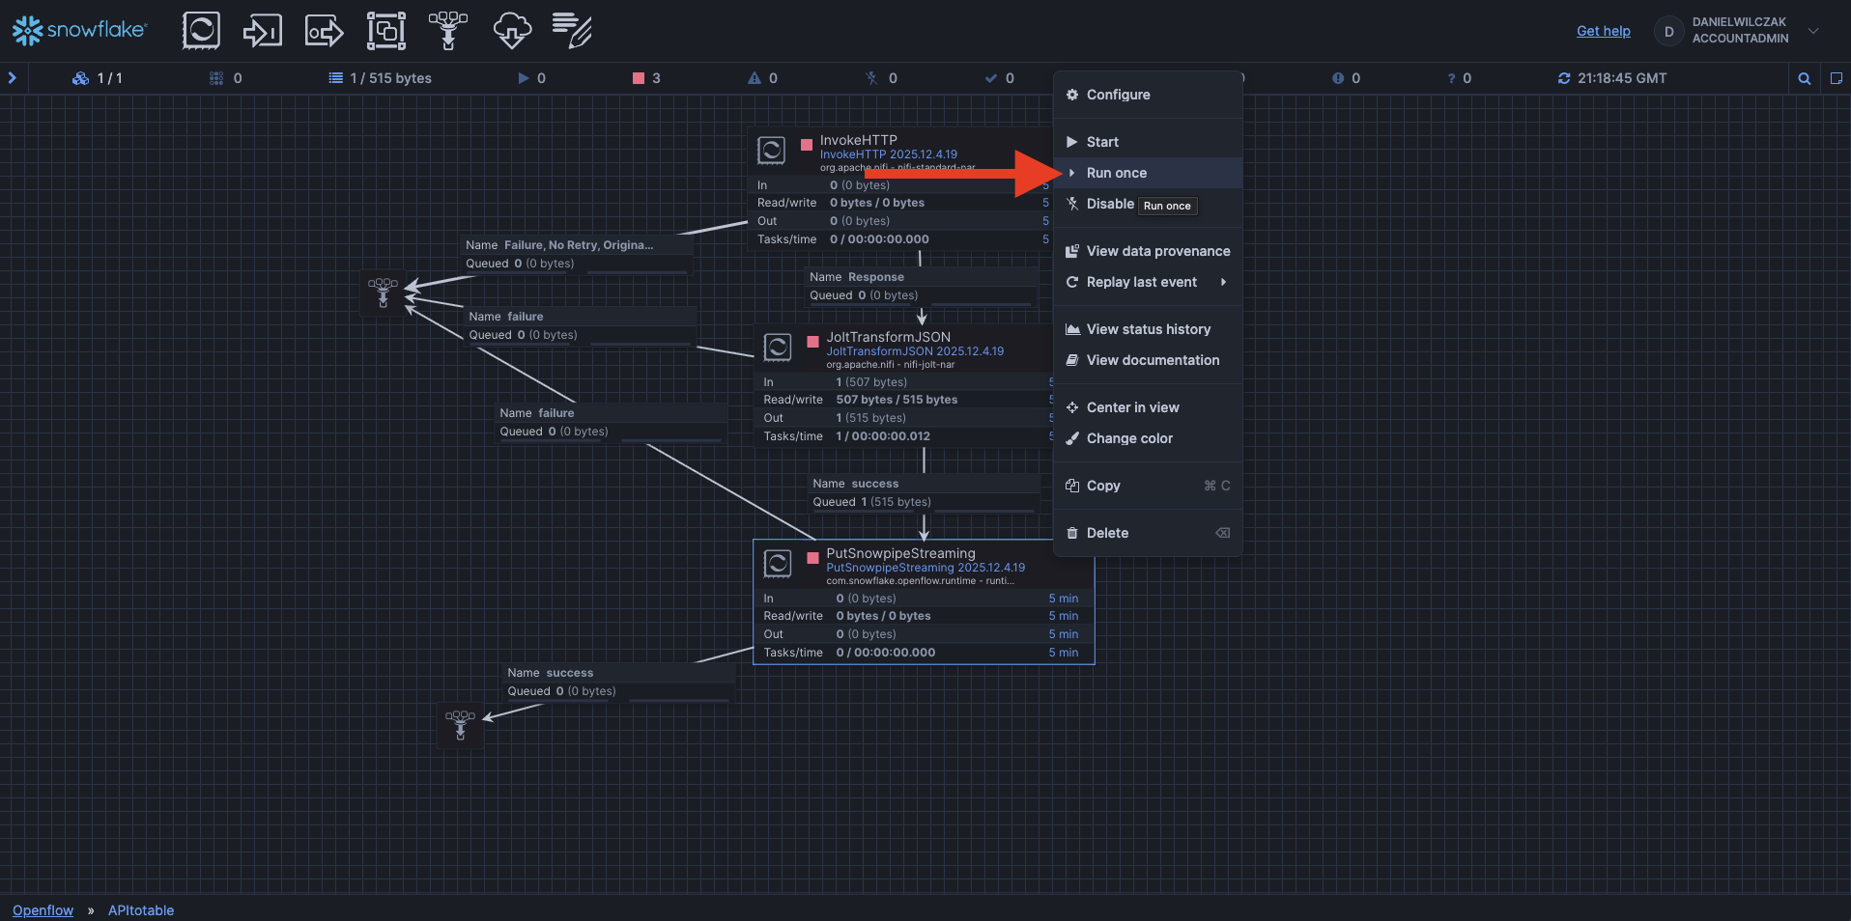Pick the Funnel tool in the top toolbar
1851x921 pixels.
point(448,31)
